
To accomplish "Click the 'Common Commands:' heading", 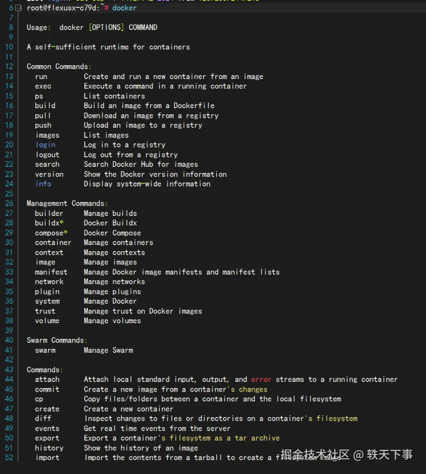I will pyautogui.click(x=59, y=67).
